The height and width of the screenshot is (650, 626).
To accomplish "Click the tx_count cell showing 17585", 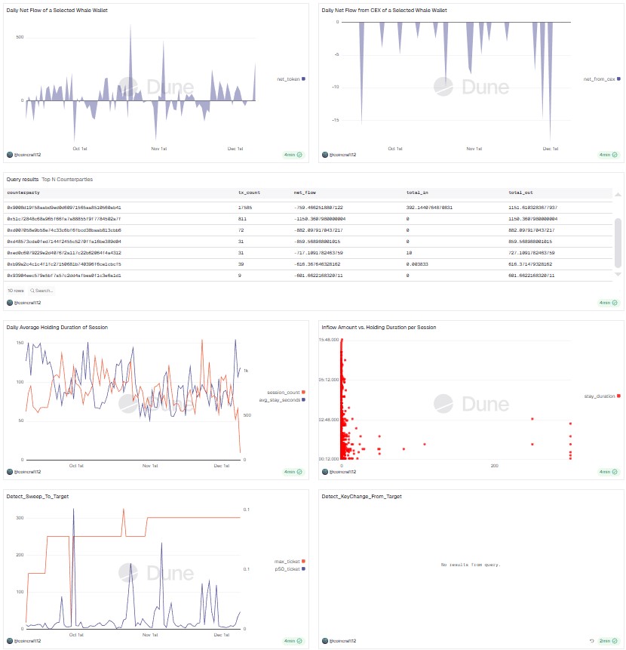I will 245,208.
